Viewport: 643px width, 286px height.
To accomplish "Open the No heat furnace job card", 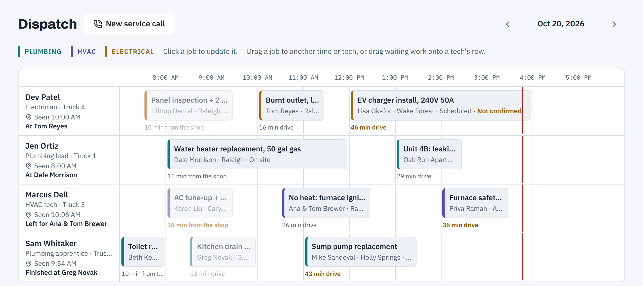I will (326, 203).
